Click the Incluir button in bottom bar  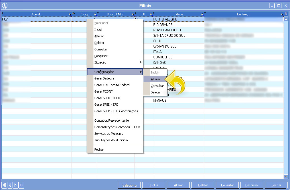coord(154,185)
